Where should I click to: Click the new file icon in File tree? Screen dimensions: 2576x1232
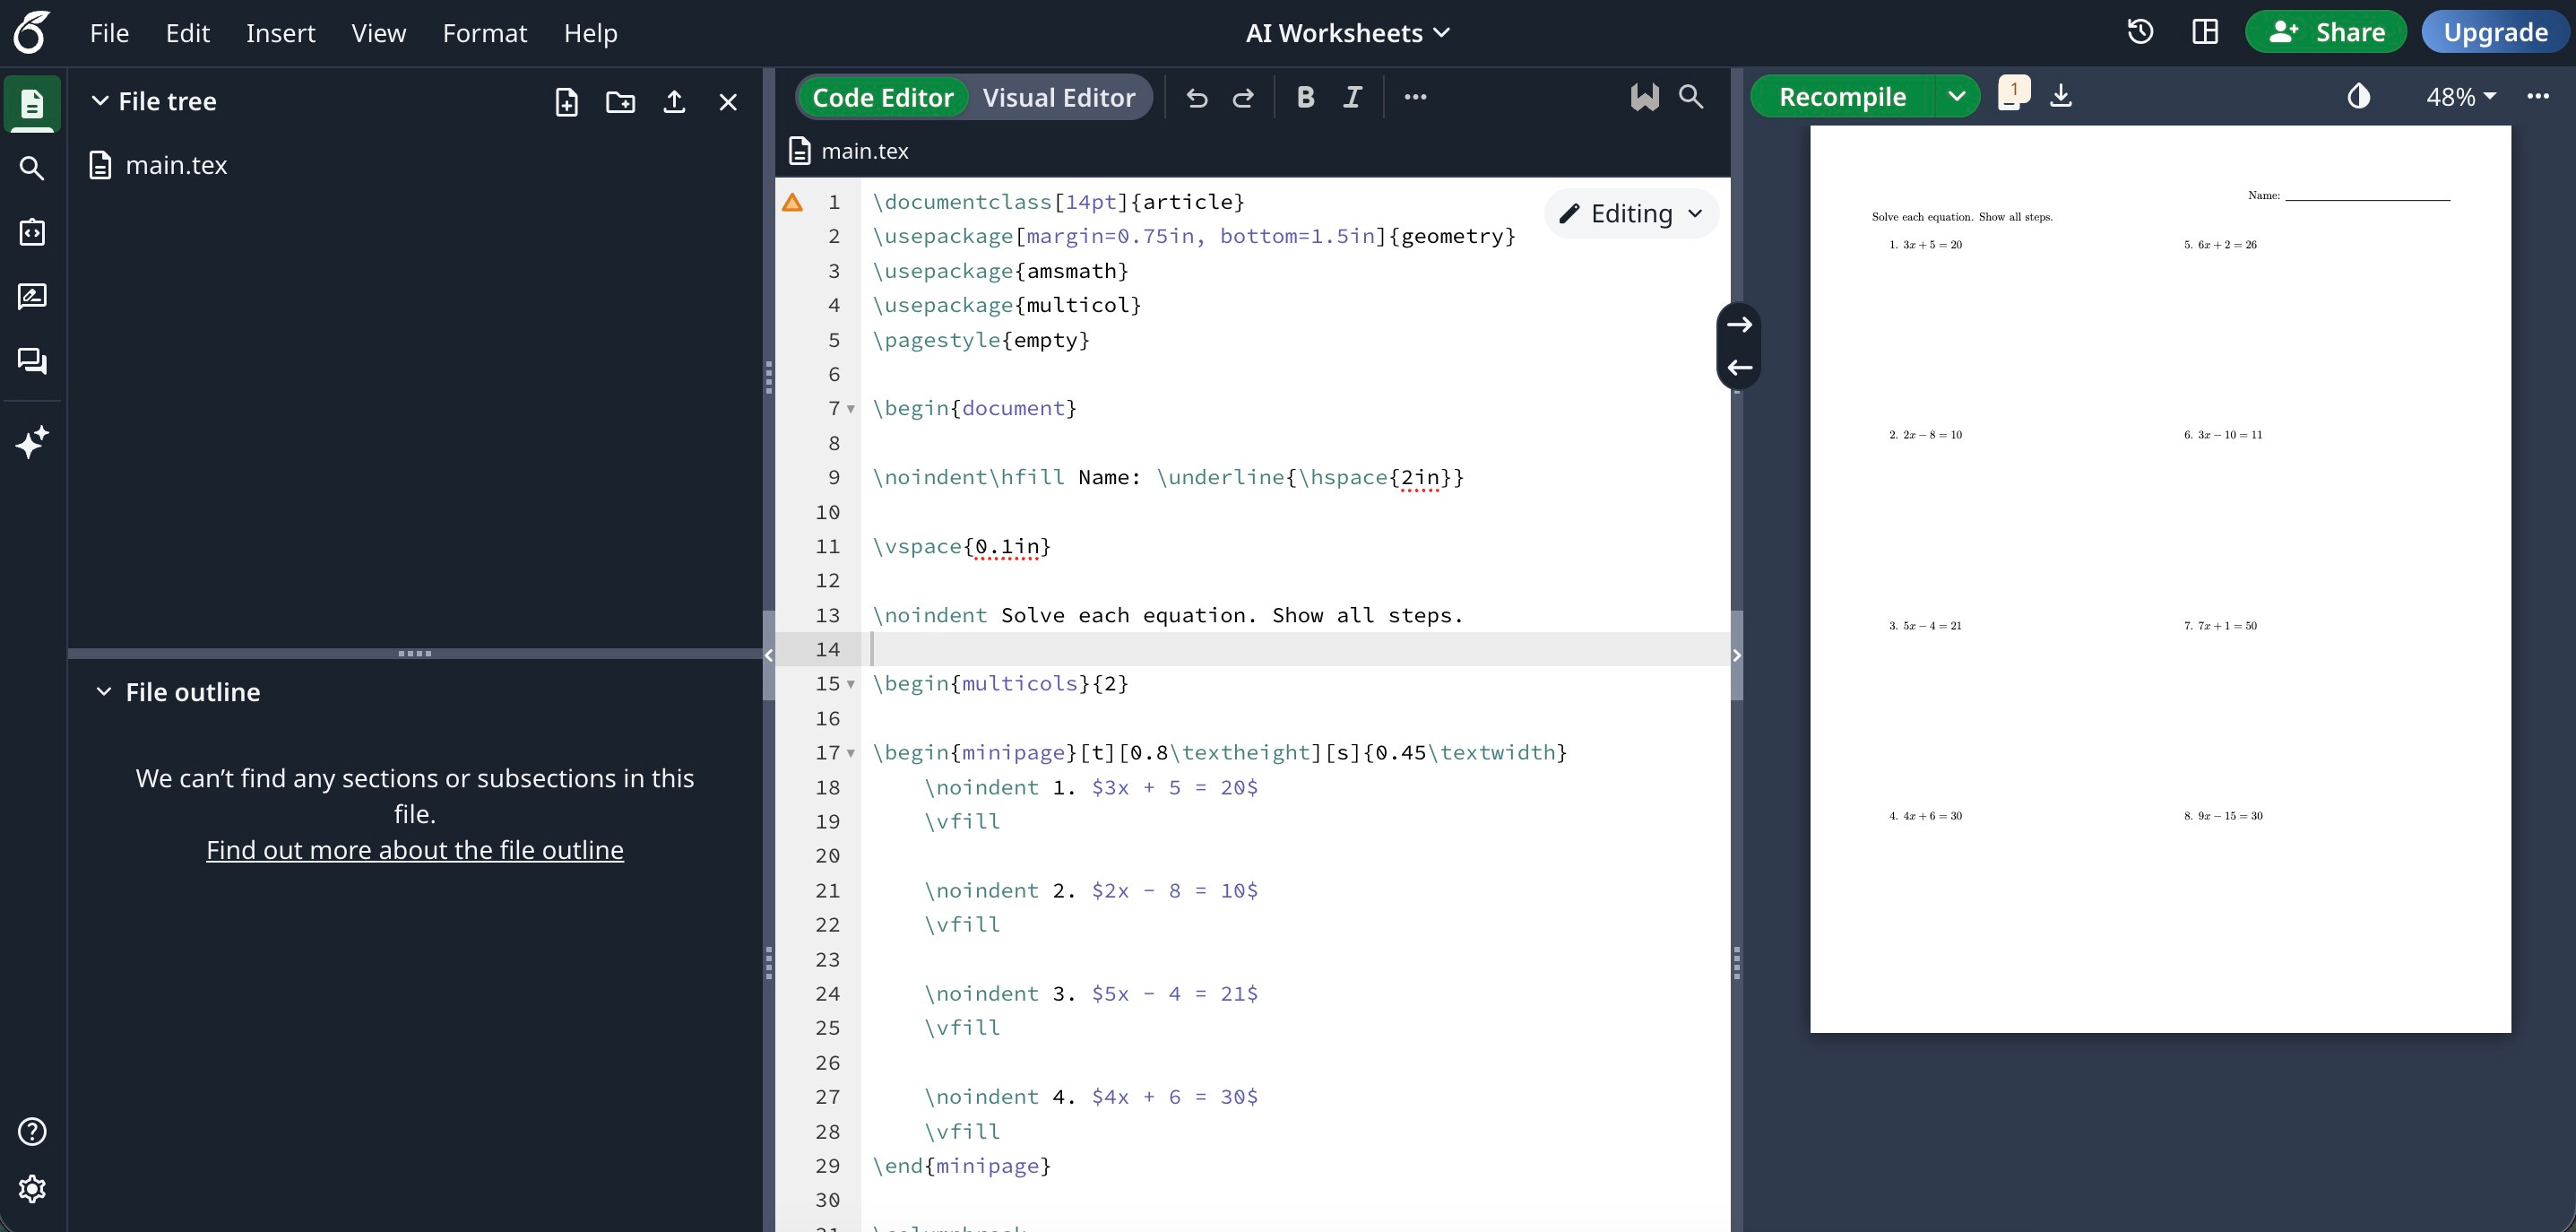pyautogui.click(x=566, y=102)
